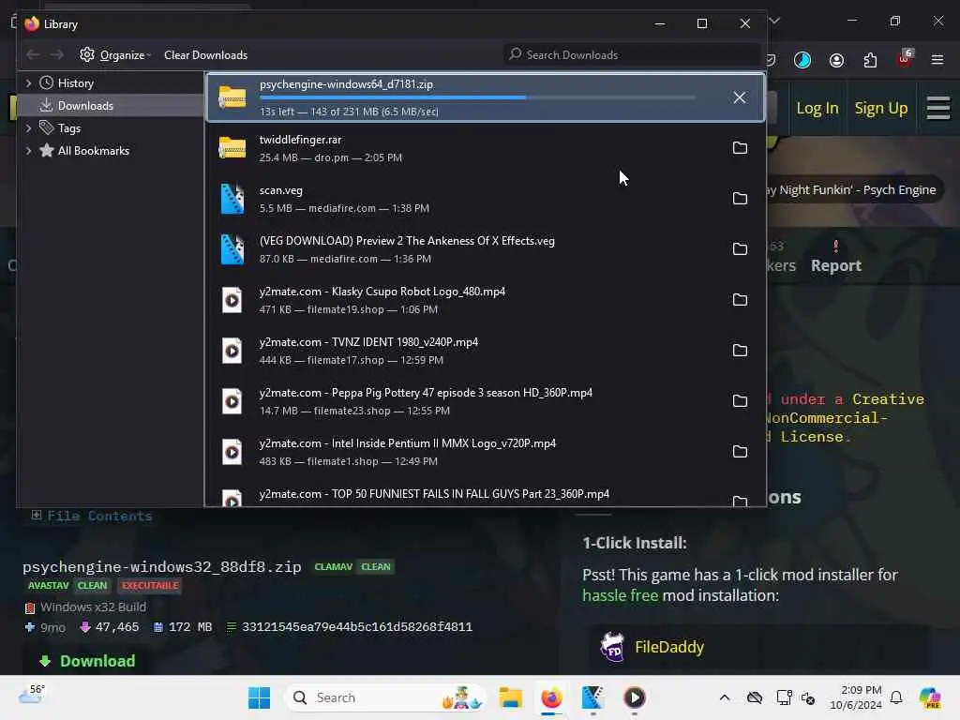Select History in Library sidebar

(x=75, y=82)
